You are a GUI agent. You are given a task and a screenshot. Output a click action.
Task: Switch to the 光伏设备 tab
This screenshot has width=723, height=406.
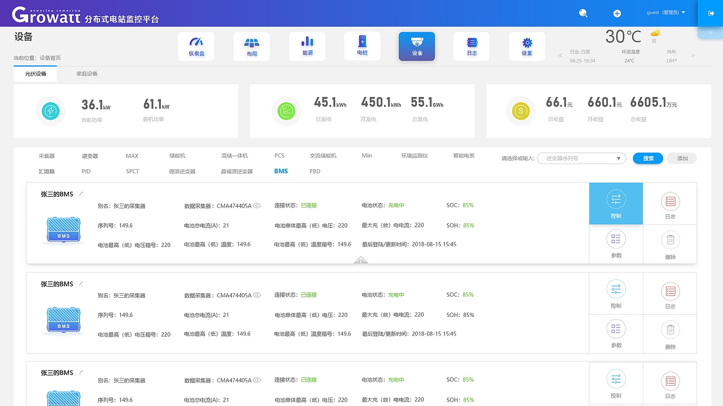35,74
